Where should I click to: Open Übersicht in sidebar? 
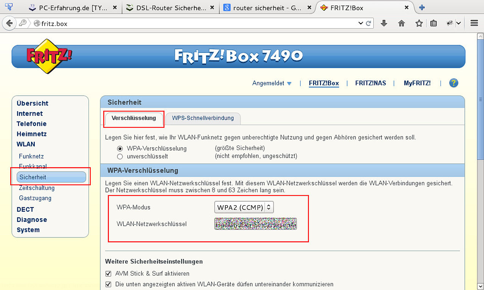click(33, 103)
